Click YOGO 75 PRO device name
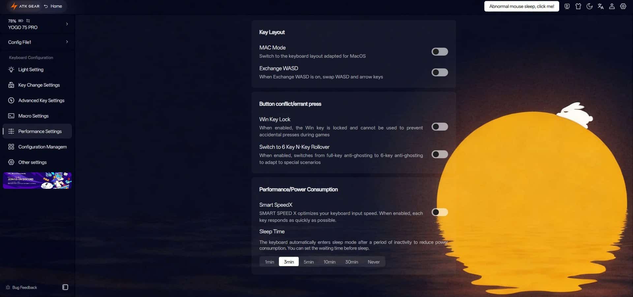 (x=23, y=28)
